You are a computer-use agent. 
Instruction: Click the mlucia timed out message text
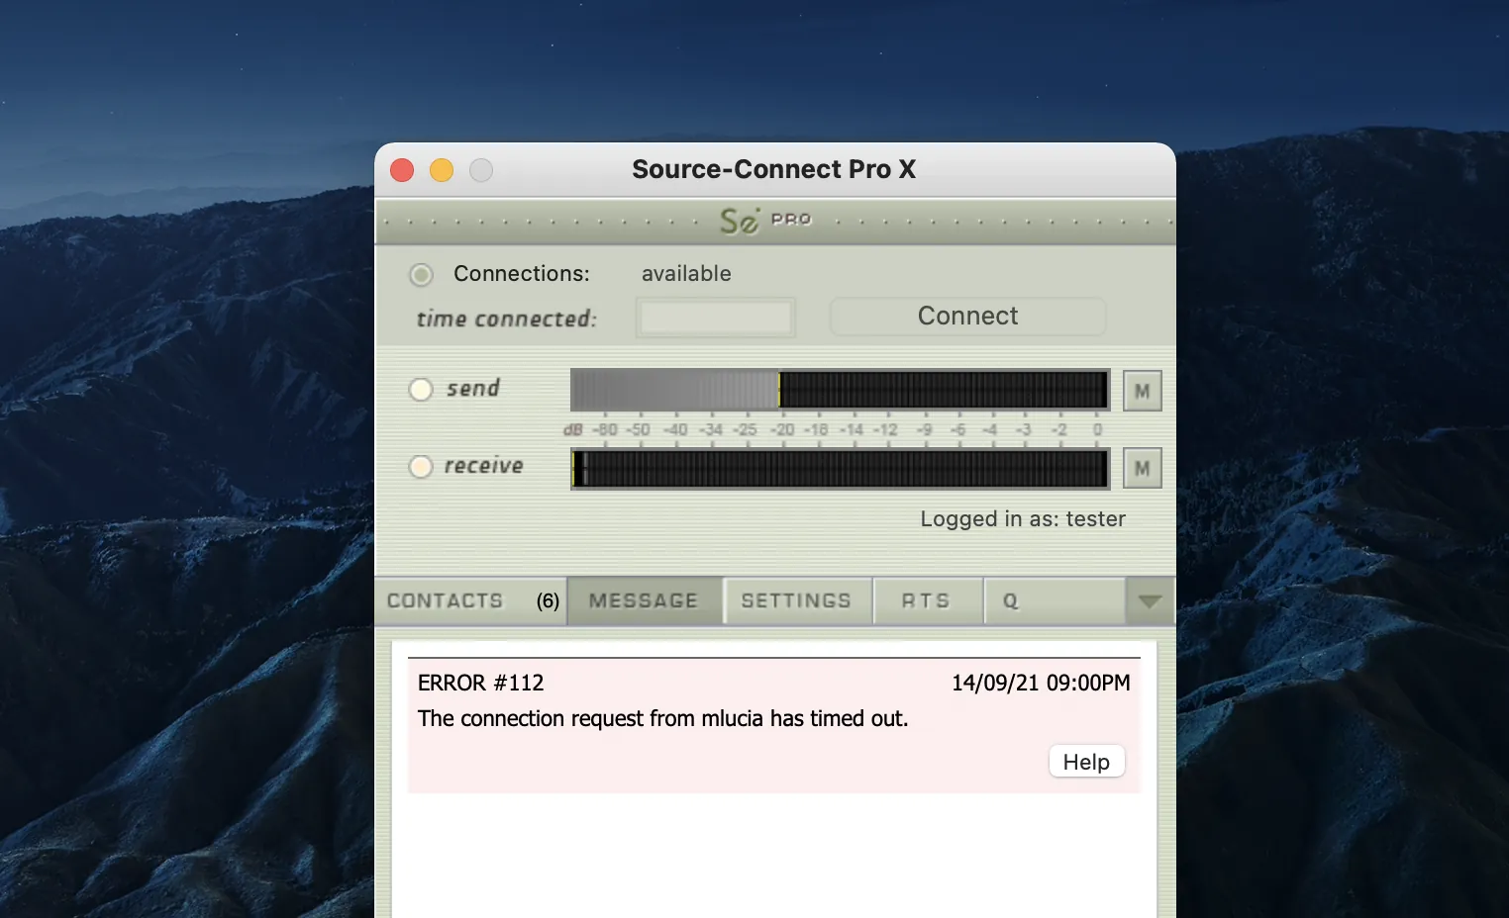(x=662, y=718)
